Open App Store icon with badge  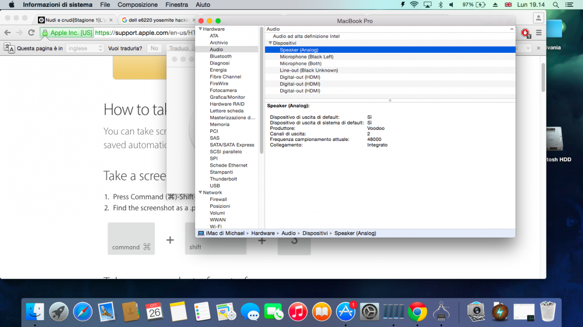pos(345,311)
